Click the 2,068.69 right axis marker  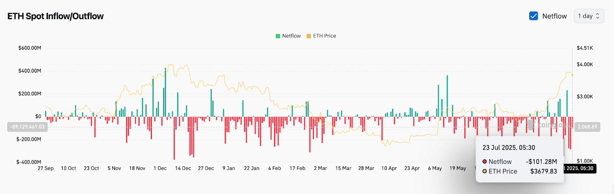tap(587, 127)
